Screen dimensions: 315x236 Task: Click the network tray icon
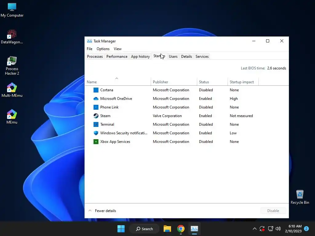pyautogui.click(x=270, y=229)
